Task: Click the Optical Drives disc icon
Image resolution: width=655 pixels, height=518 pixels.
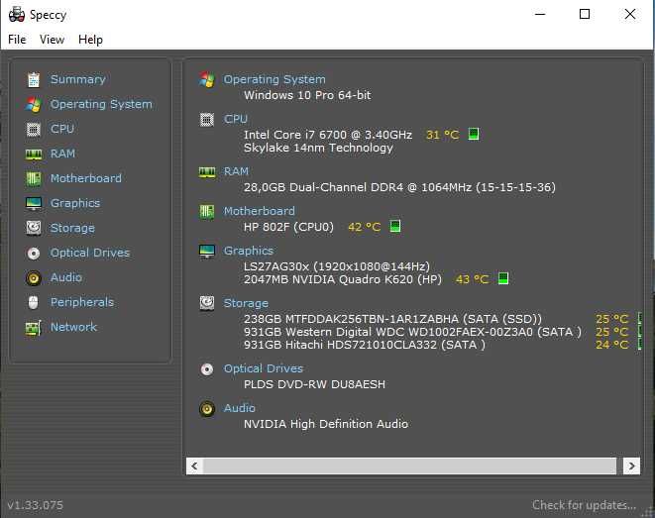Action: 34,253
